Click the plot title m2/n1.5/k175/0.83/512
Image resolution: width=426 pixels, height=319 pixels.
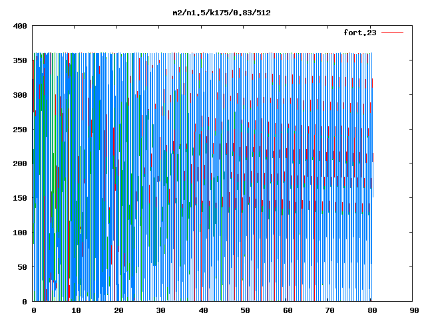pyautogui.click(x=222, y=13)
